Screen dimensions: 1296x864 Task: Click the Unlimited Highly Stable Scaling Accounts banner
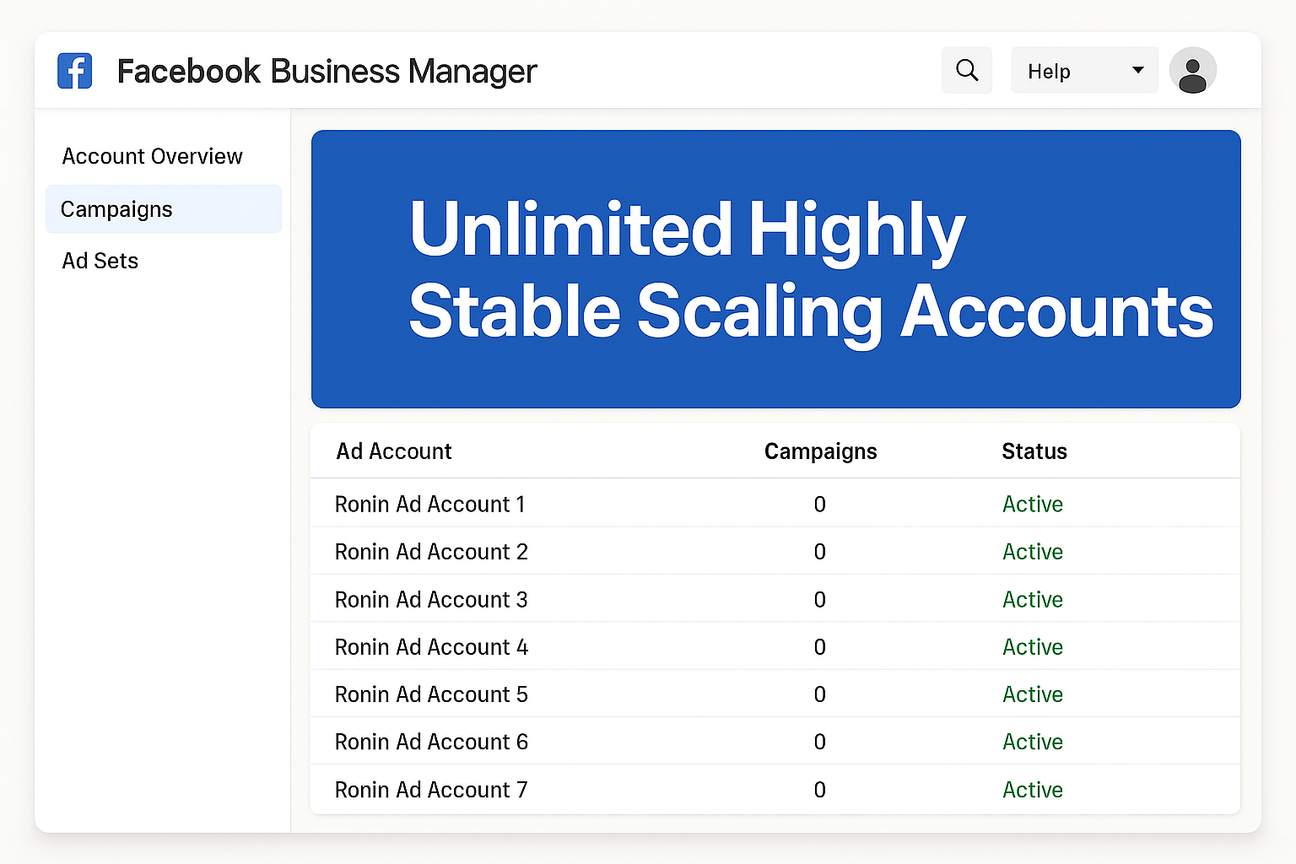click(x=775, y=269)
